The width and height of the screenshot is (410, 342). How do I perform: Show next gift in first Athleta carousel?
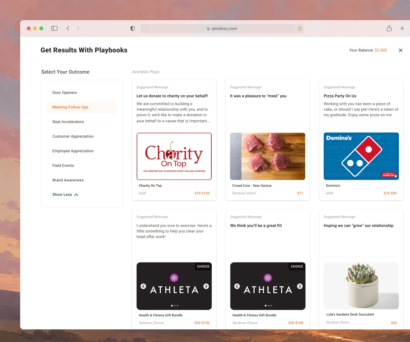click(206, 286)
